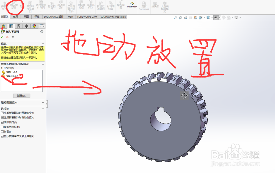Open the 插入零部件 toolbar dropdown arrow

pyautogui.click(x=14, y=12)
